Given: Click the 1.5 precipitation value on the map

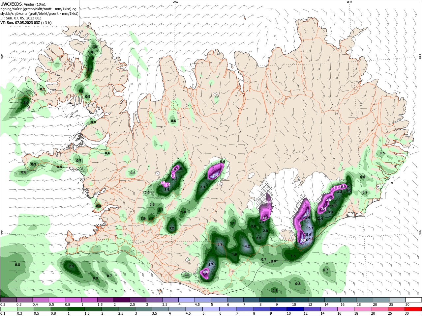Looking at the screenshot, I should pyautogui.click(x=293, y=256).
